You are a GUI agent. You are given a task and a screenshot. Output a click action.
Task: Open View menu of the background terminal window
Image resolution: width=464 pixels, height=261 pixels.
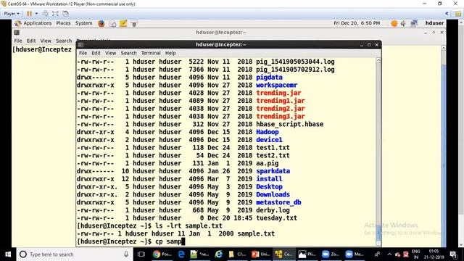coord(46,41)
